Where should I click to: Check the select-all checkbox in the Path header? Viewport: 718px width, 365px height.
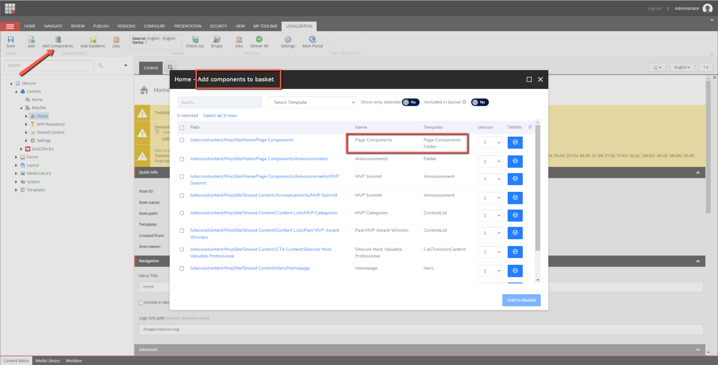(x=182, y=128)
